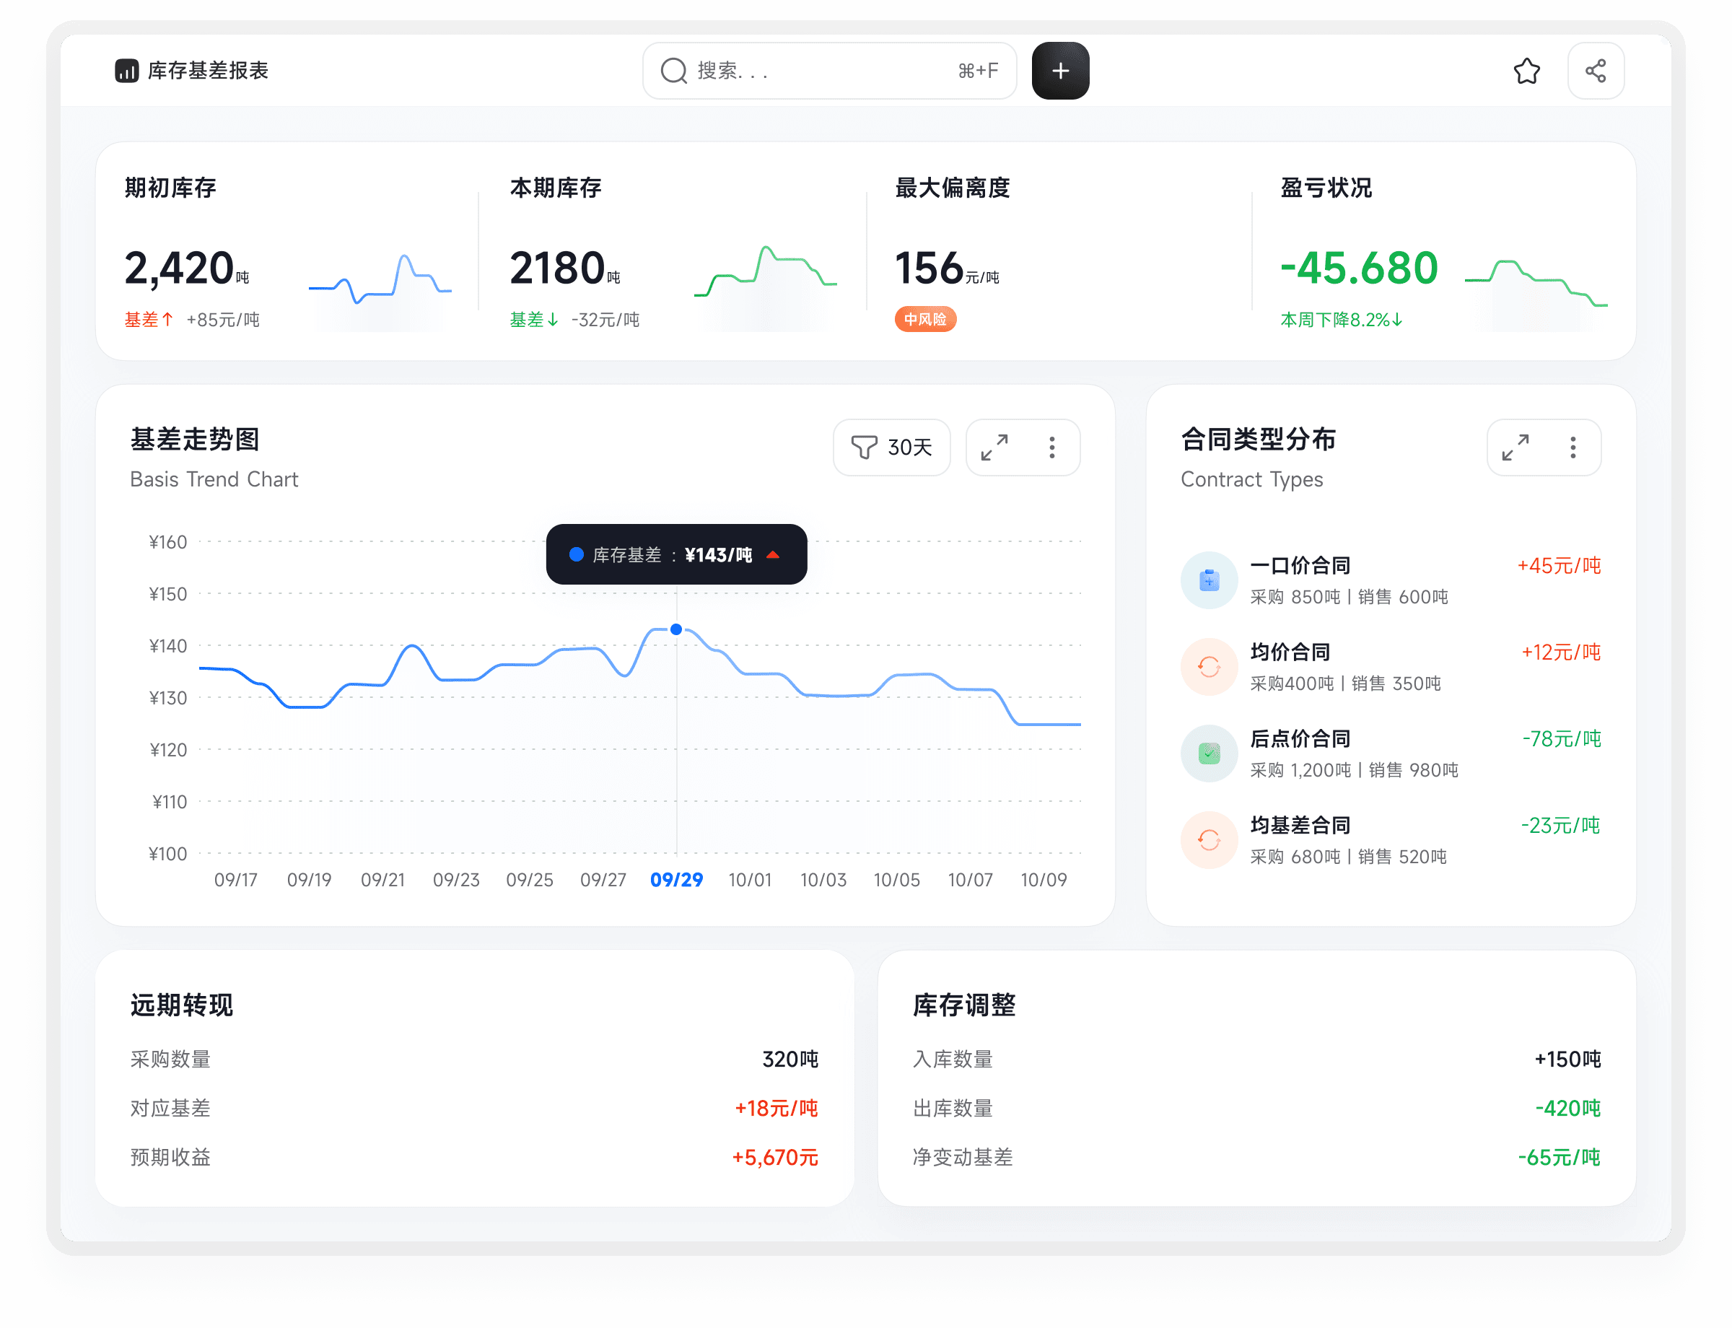
Task: Click the red arrow on the tooltip
Action: click(774, 554)
